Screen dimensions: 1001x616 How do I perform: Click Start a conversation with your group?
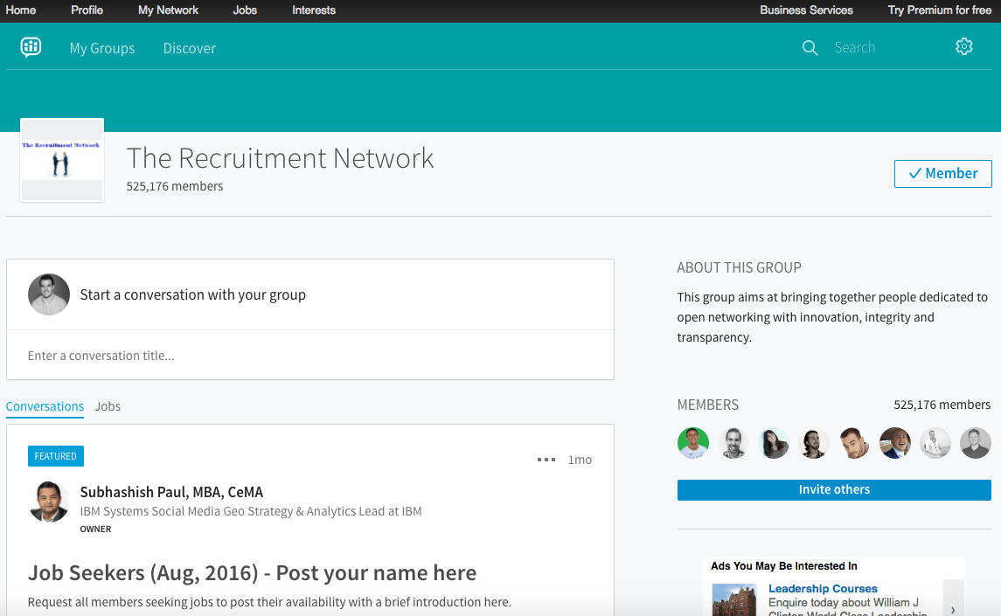193,295
